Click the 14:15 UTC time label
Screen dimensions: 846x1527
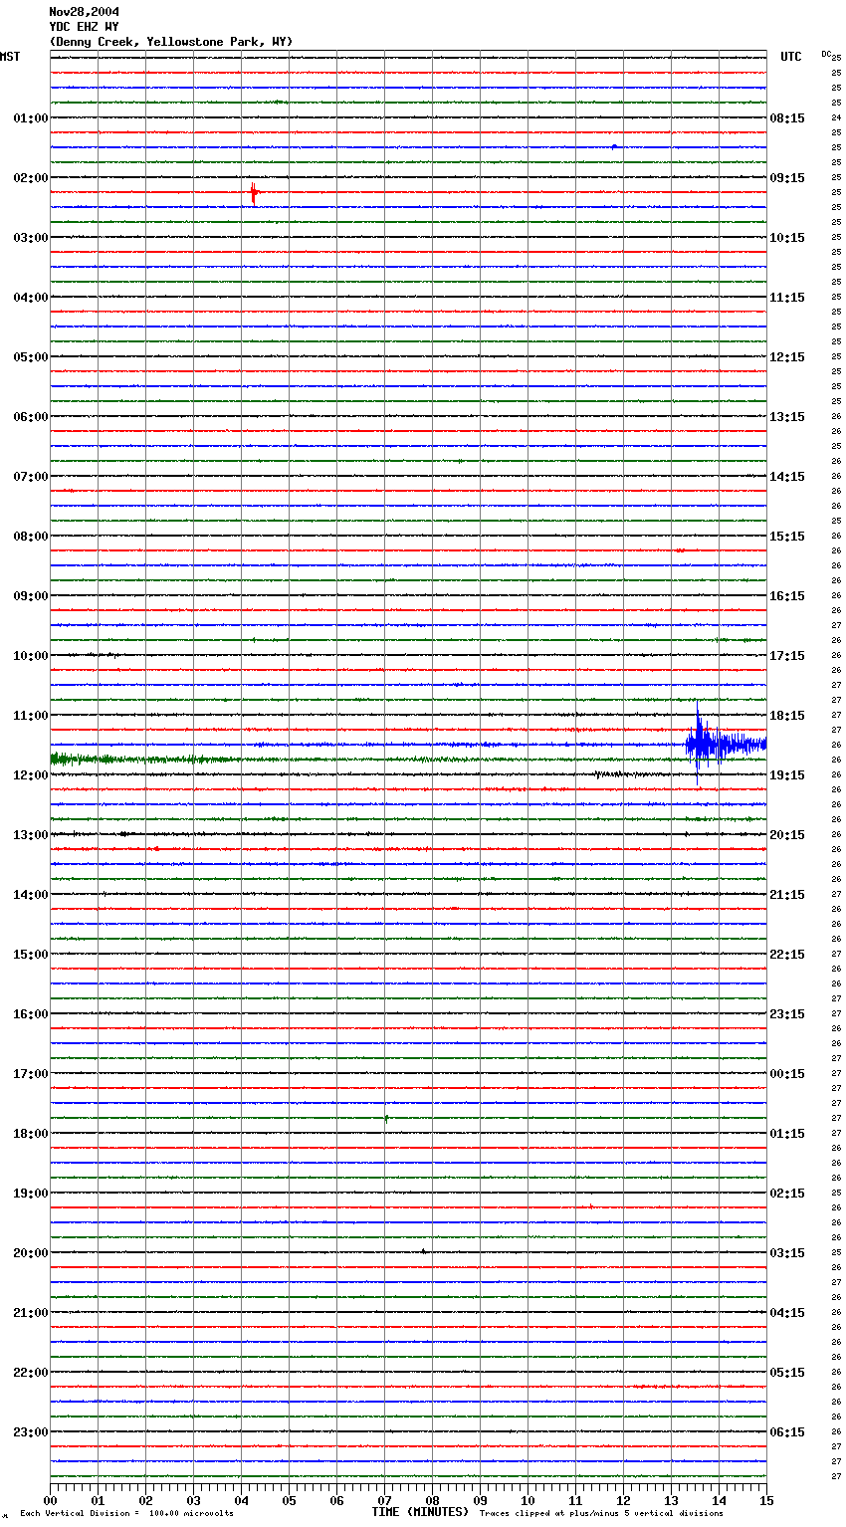tap(787, 477)
